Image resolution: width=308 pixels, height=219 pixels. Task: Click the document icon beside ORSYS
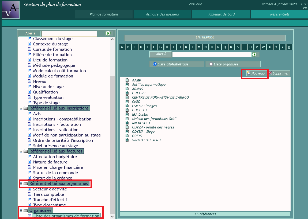127,136
